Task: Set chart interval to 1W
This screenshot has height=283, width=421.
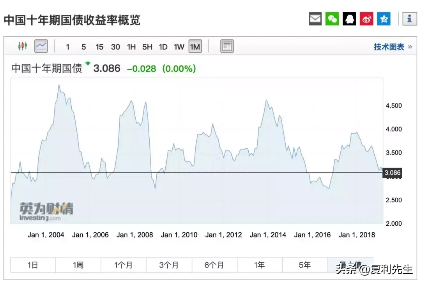Action: click(179, 47)
